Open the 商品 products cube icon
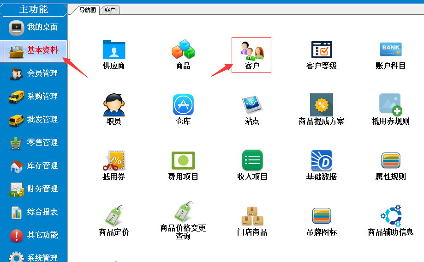 pos(183,49)
